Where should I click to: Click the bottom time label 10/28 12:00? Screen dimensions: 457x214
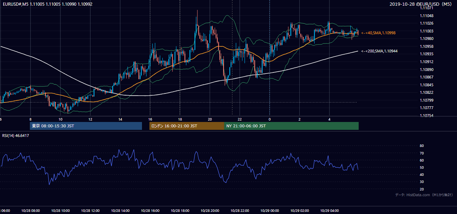[90, 211]
